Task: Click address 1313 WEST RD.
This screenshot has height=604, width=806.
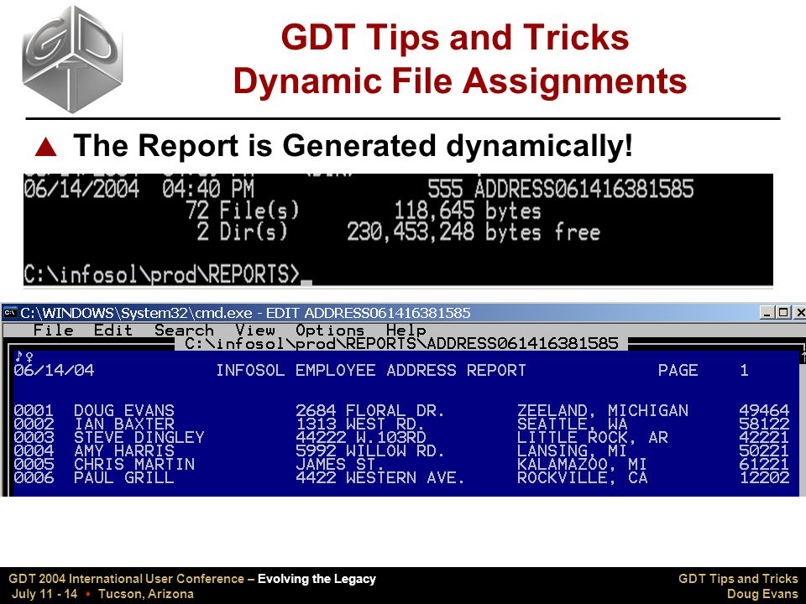Action: point(360,424)
